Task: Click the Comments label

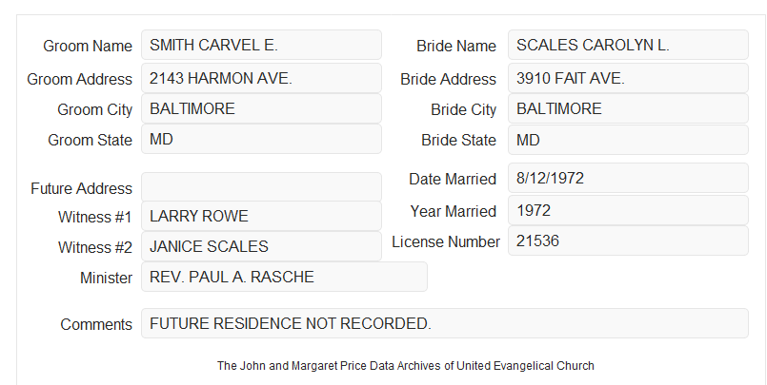Action: coord(96,324)
